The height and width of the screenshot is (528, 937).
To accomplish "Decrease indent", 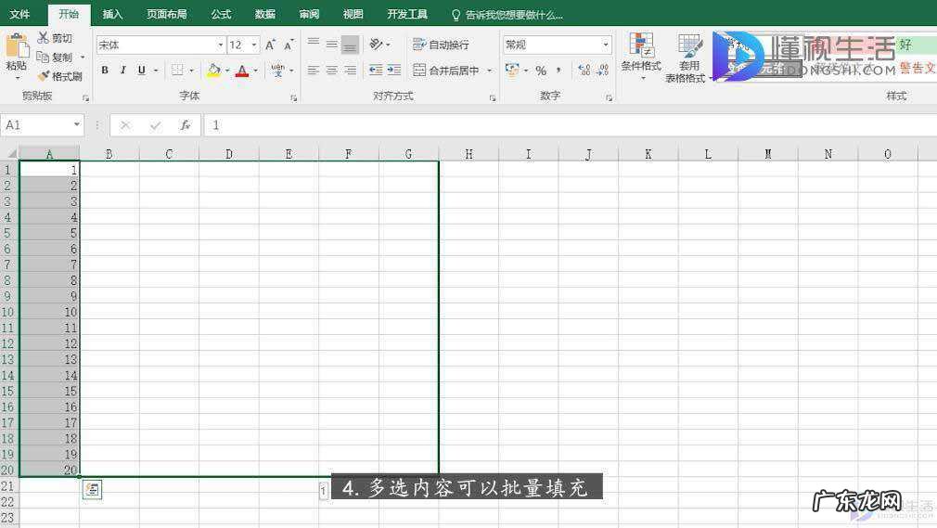I will (376, 70).
